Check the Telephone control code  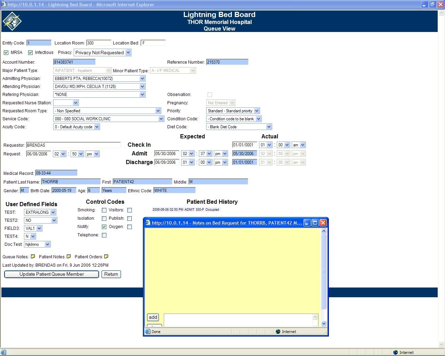click(x=104, y=235)
